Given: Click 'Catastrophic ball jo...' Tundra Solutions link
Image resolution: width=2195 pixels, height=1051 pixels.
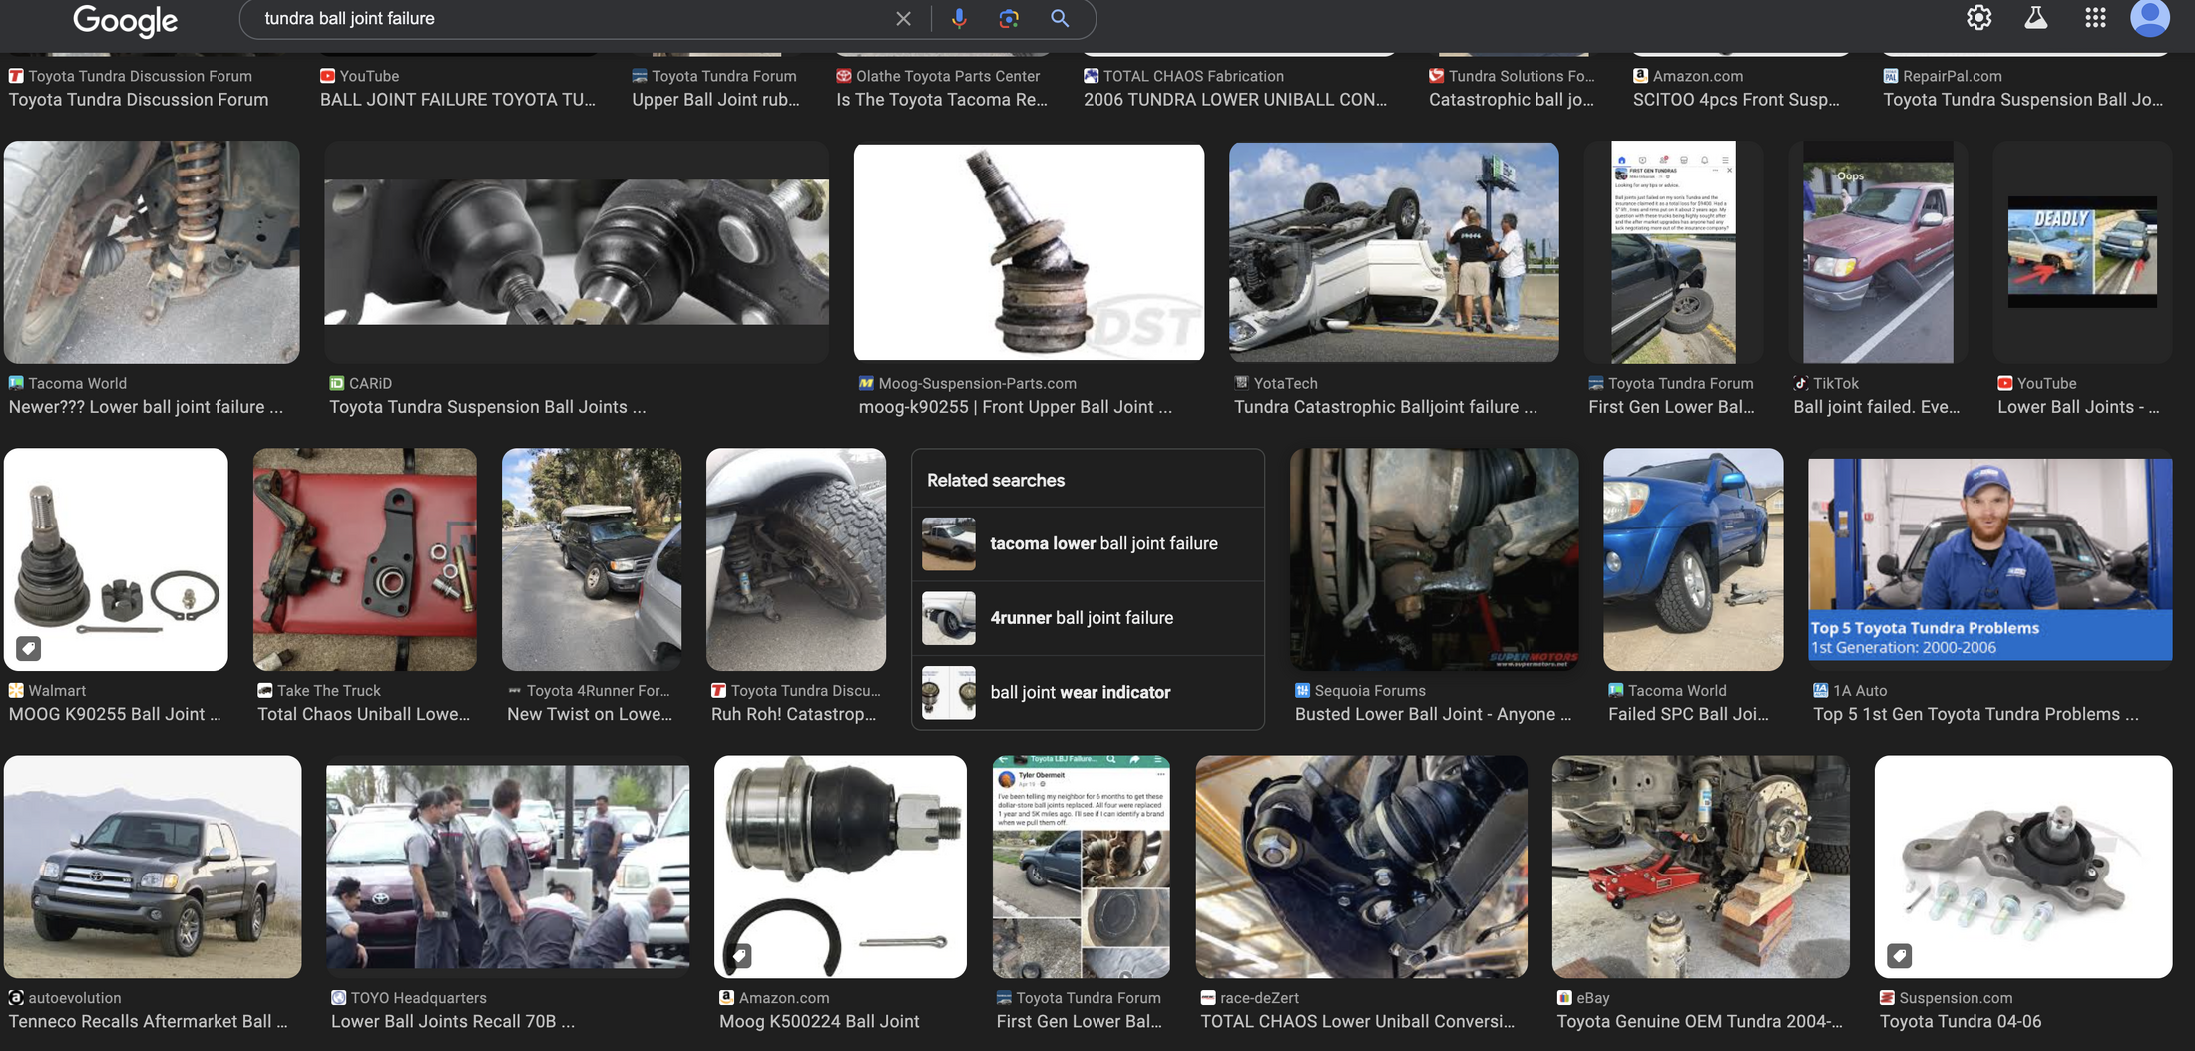Looking at the screenshot, I should (x=1512, y=100).
